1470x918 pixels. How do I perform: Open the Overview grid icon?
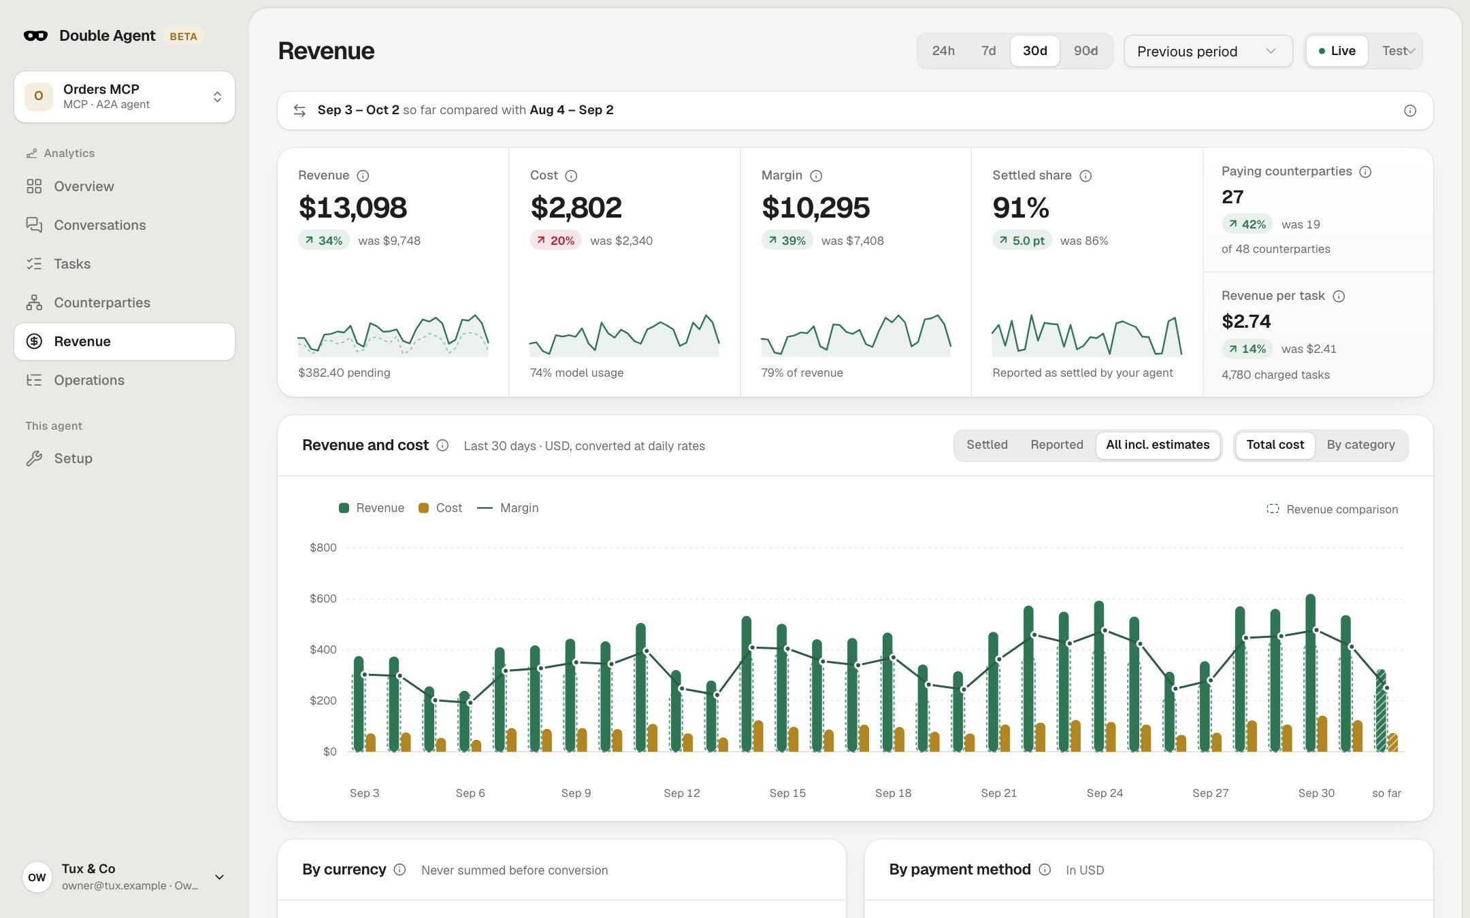[34, 186]
